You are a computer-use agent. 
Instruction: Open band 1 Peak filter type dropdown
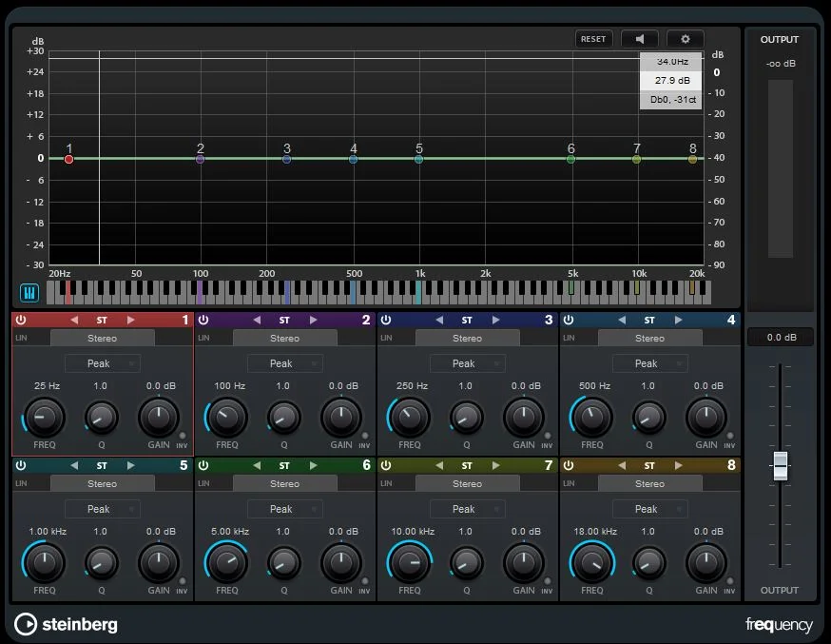[x=103, y=363]
